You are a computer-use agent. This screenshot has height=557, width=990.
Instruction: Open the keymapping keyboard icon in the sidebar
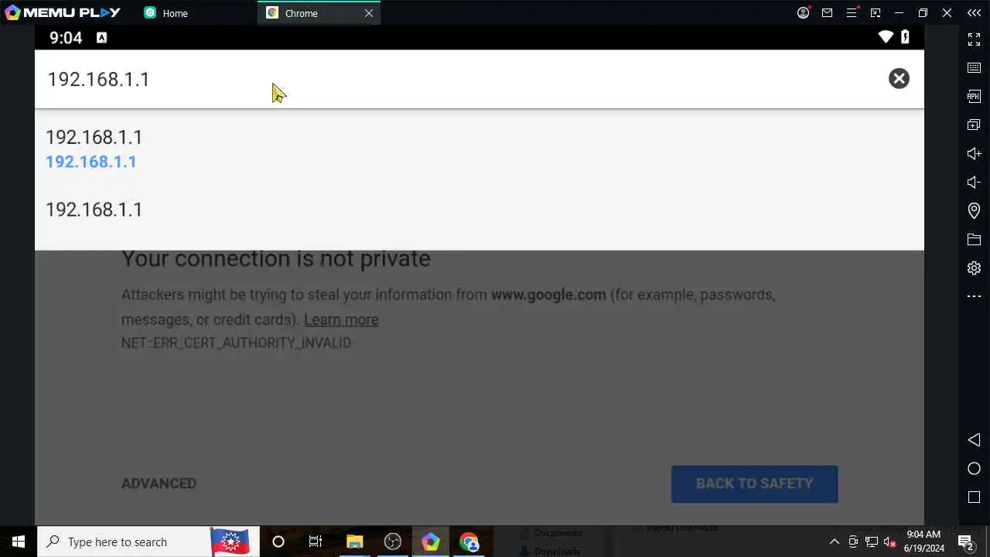coord(974,68)
